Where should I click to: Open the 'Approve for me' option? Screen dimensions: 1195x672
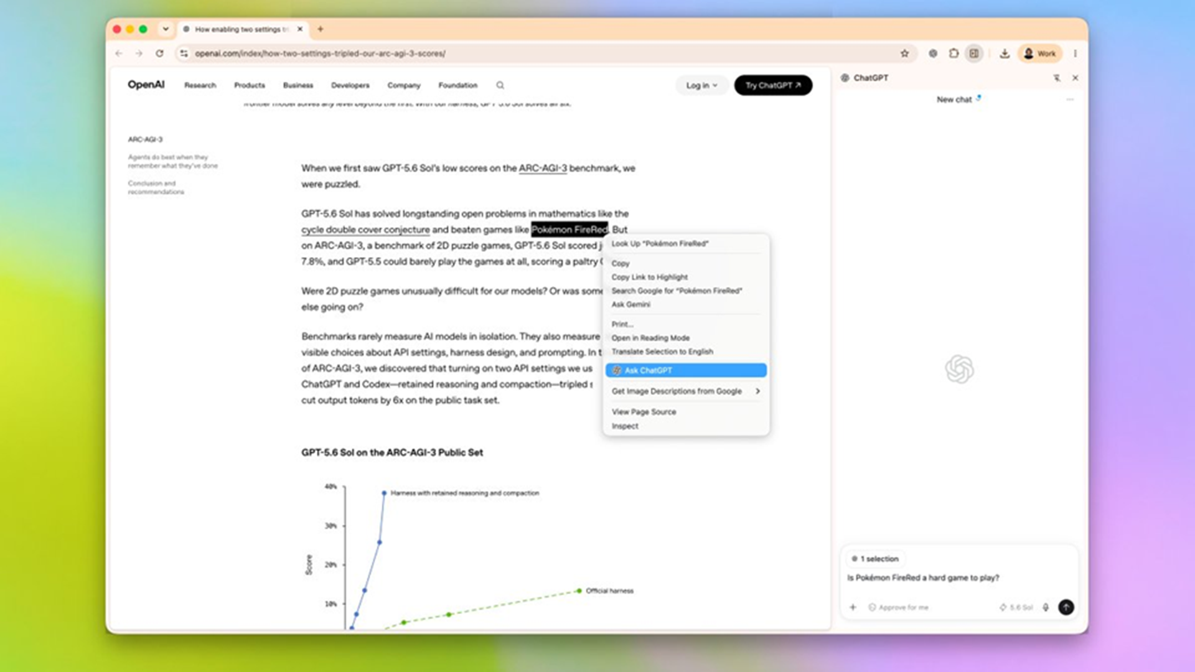click(898, 607)
